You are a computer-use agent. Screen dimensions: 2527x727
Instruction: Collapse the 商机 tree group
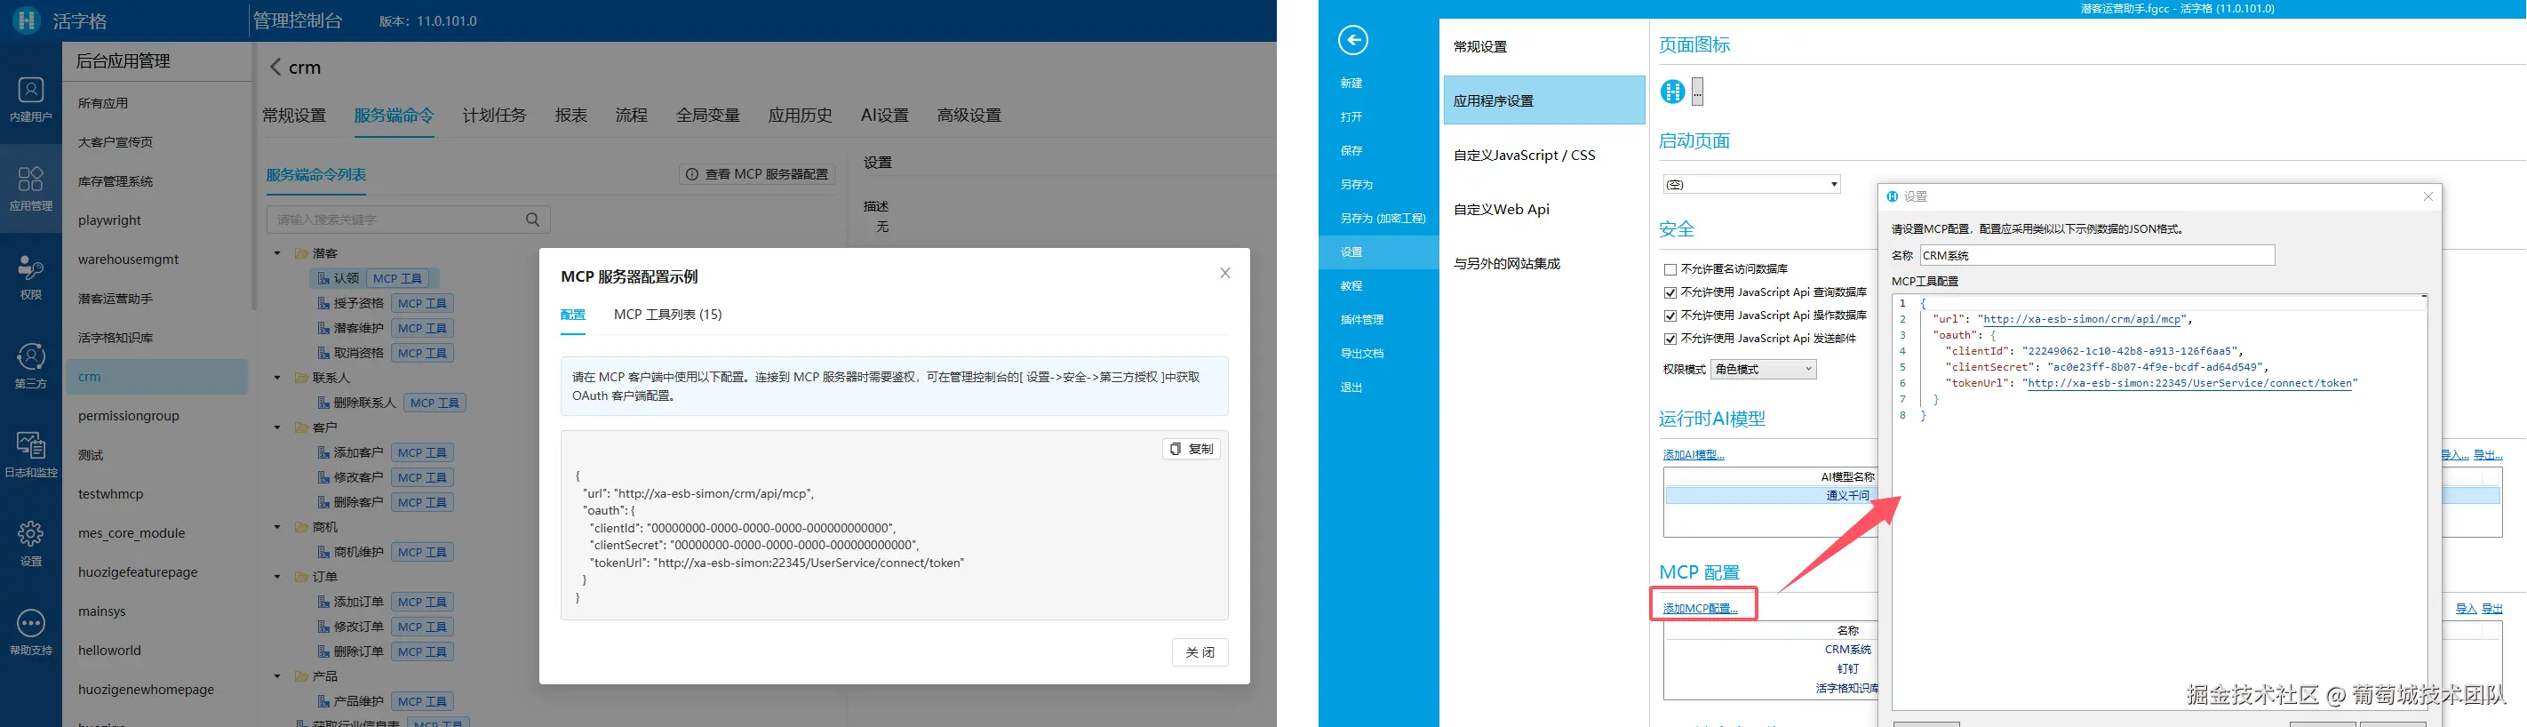pos(277,527)
